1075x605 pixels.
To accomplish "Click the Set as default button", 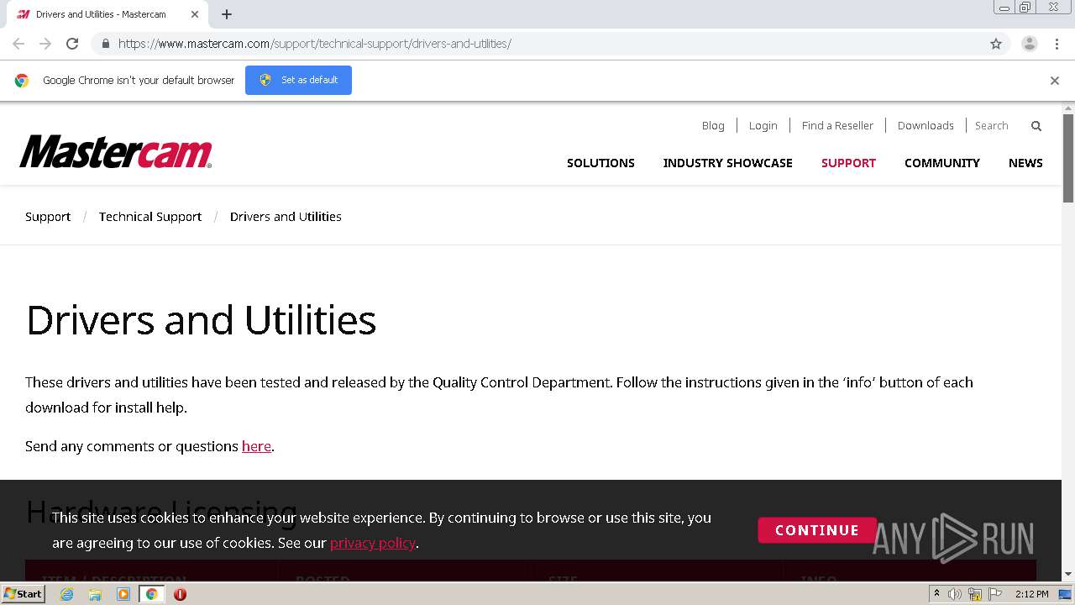I will [x=298, y=80].
